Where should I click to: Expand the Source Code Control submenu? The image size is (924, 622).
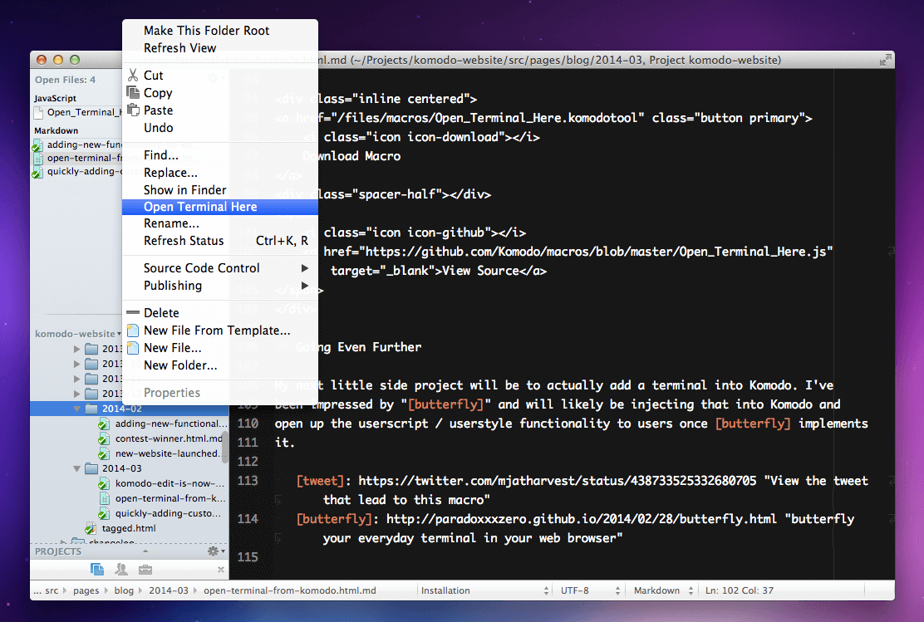pos(220,268)
